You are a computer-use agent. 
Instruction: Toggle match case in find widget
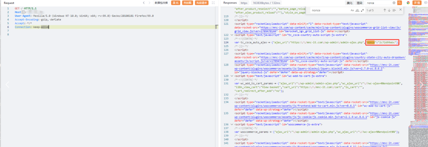click(352, 10)
